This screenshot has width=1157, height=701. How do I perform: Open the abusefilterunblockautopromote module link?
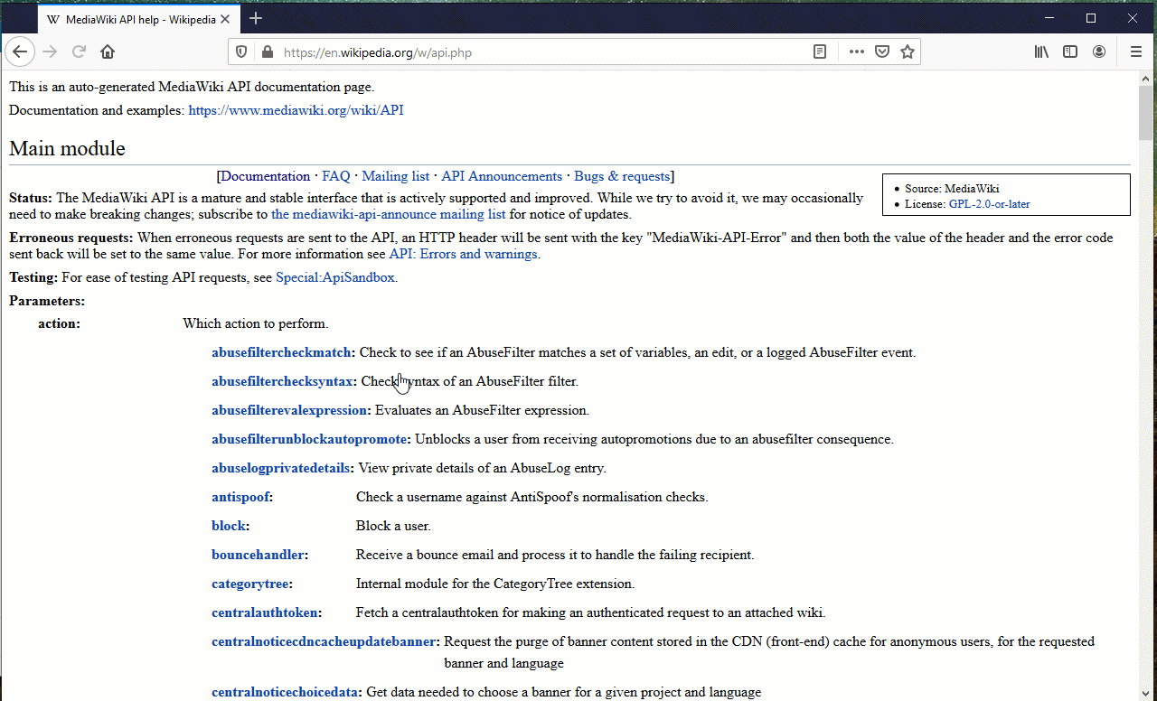tap(309, 439)
